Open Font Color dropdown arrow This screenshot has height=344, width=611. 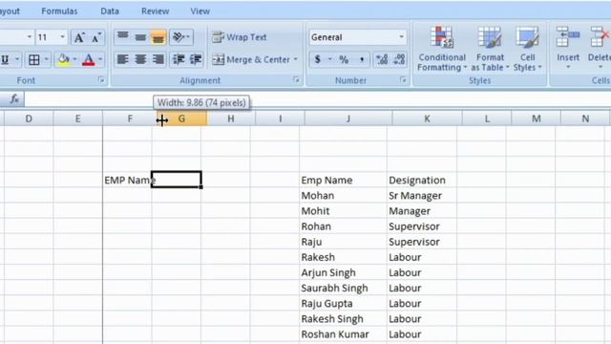pyautogui.click(x=100, y=59)
